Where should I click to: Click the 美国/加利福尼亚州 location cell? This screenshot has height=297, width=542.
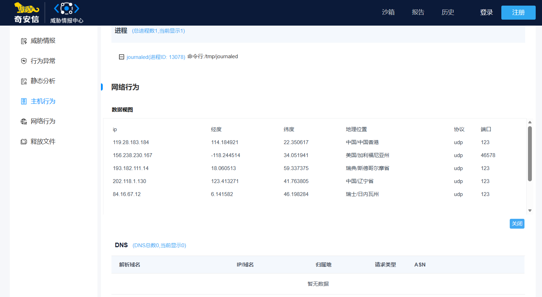click(367, 155)
